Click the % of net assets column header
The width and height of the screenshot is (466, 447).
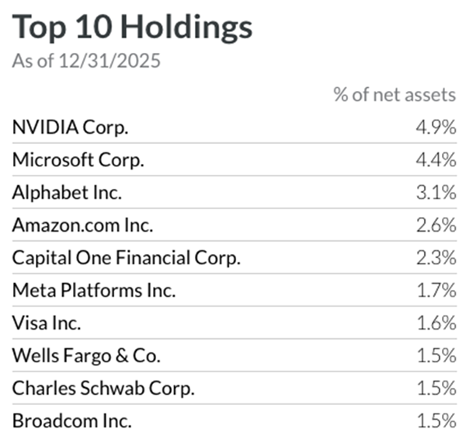[394, 95]
